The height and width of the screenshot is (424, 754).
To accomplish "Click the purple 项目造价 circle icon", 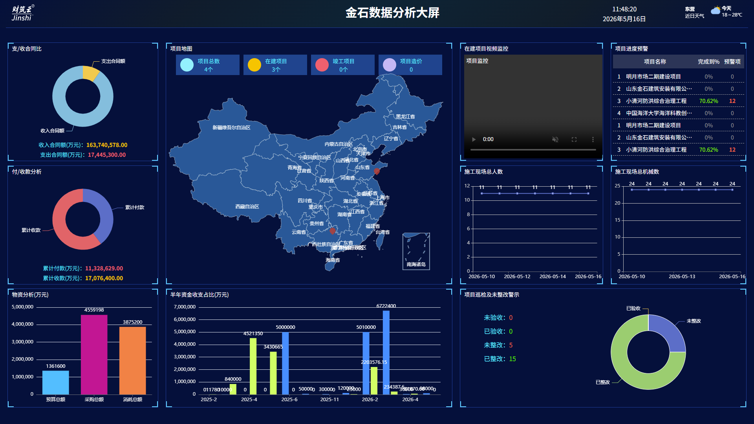I will click(390, 65).
